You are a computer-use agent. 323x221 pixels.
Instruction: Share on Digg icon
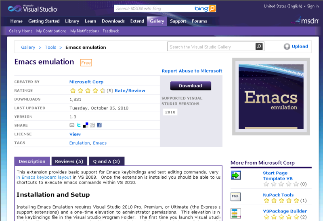[x=92, y=125]
